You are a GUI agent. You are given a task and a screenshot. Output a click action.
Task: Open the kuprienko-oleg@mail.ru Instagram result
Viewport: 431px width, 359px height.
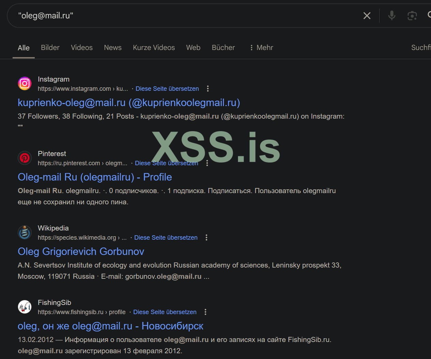(x=129, y=103)
